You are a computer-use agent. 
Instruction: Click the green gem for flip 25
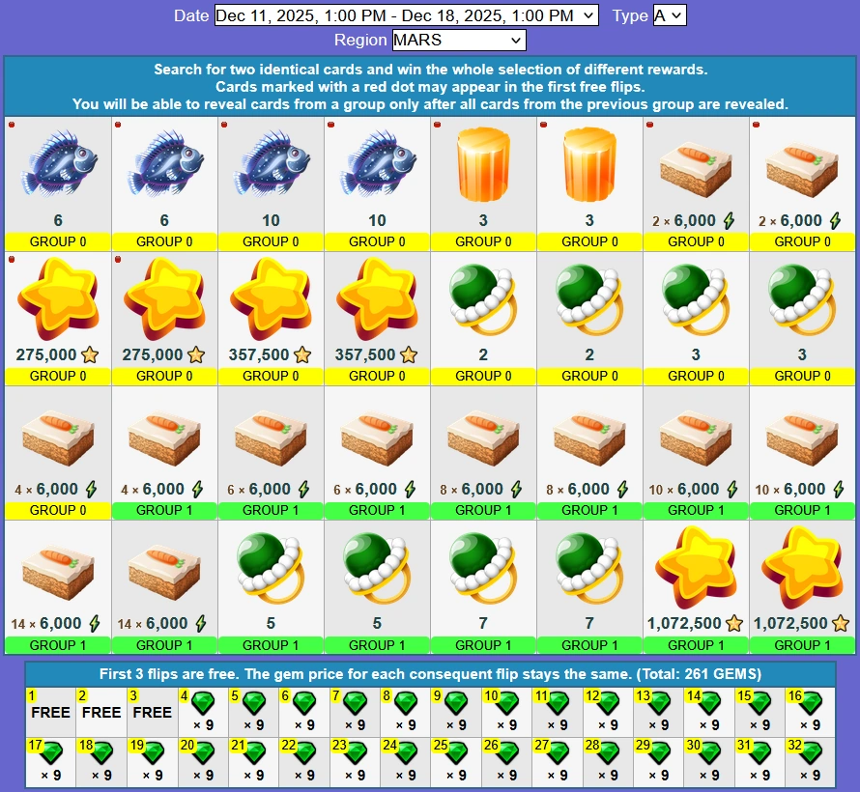(456, 753)
